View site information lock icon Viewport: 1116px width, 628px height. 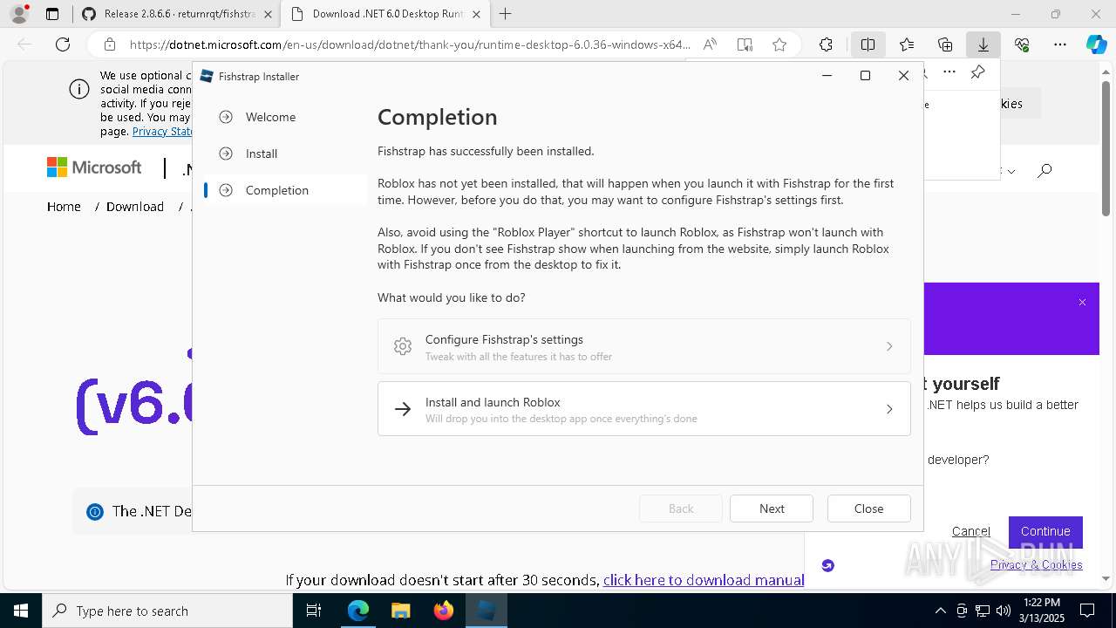(109, 44)
